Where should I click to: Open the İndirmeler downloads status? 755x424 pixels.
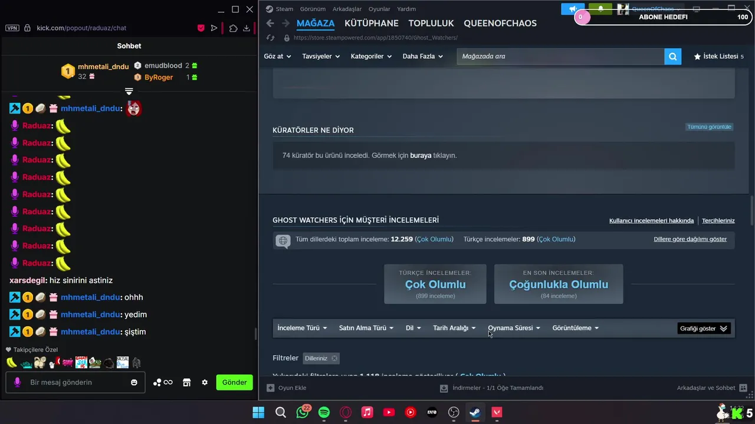[491, 388]
